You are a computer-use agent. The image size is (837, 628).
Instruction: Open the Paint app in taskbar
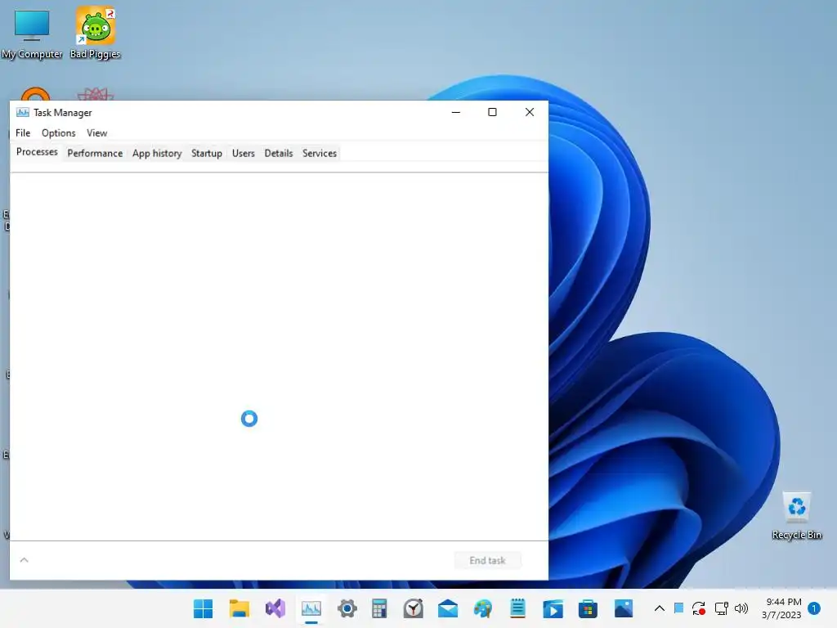482,608
